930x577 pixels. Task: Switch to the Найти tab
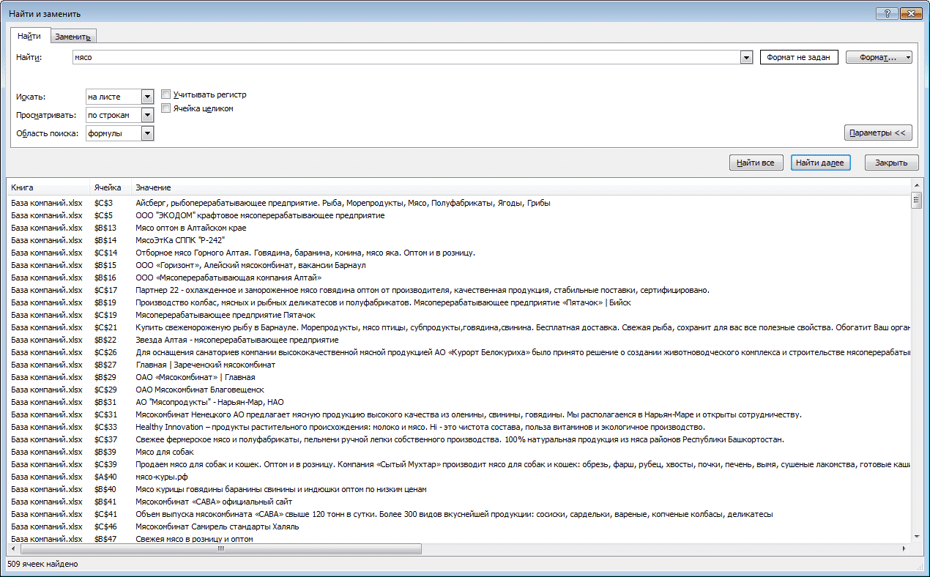pyautogui.click(x=29, y=36)
